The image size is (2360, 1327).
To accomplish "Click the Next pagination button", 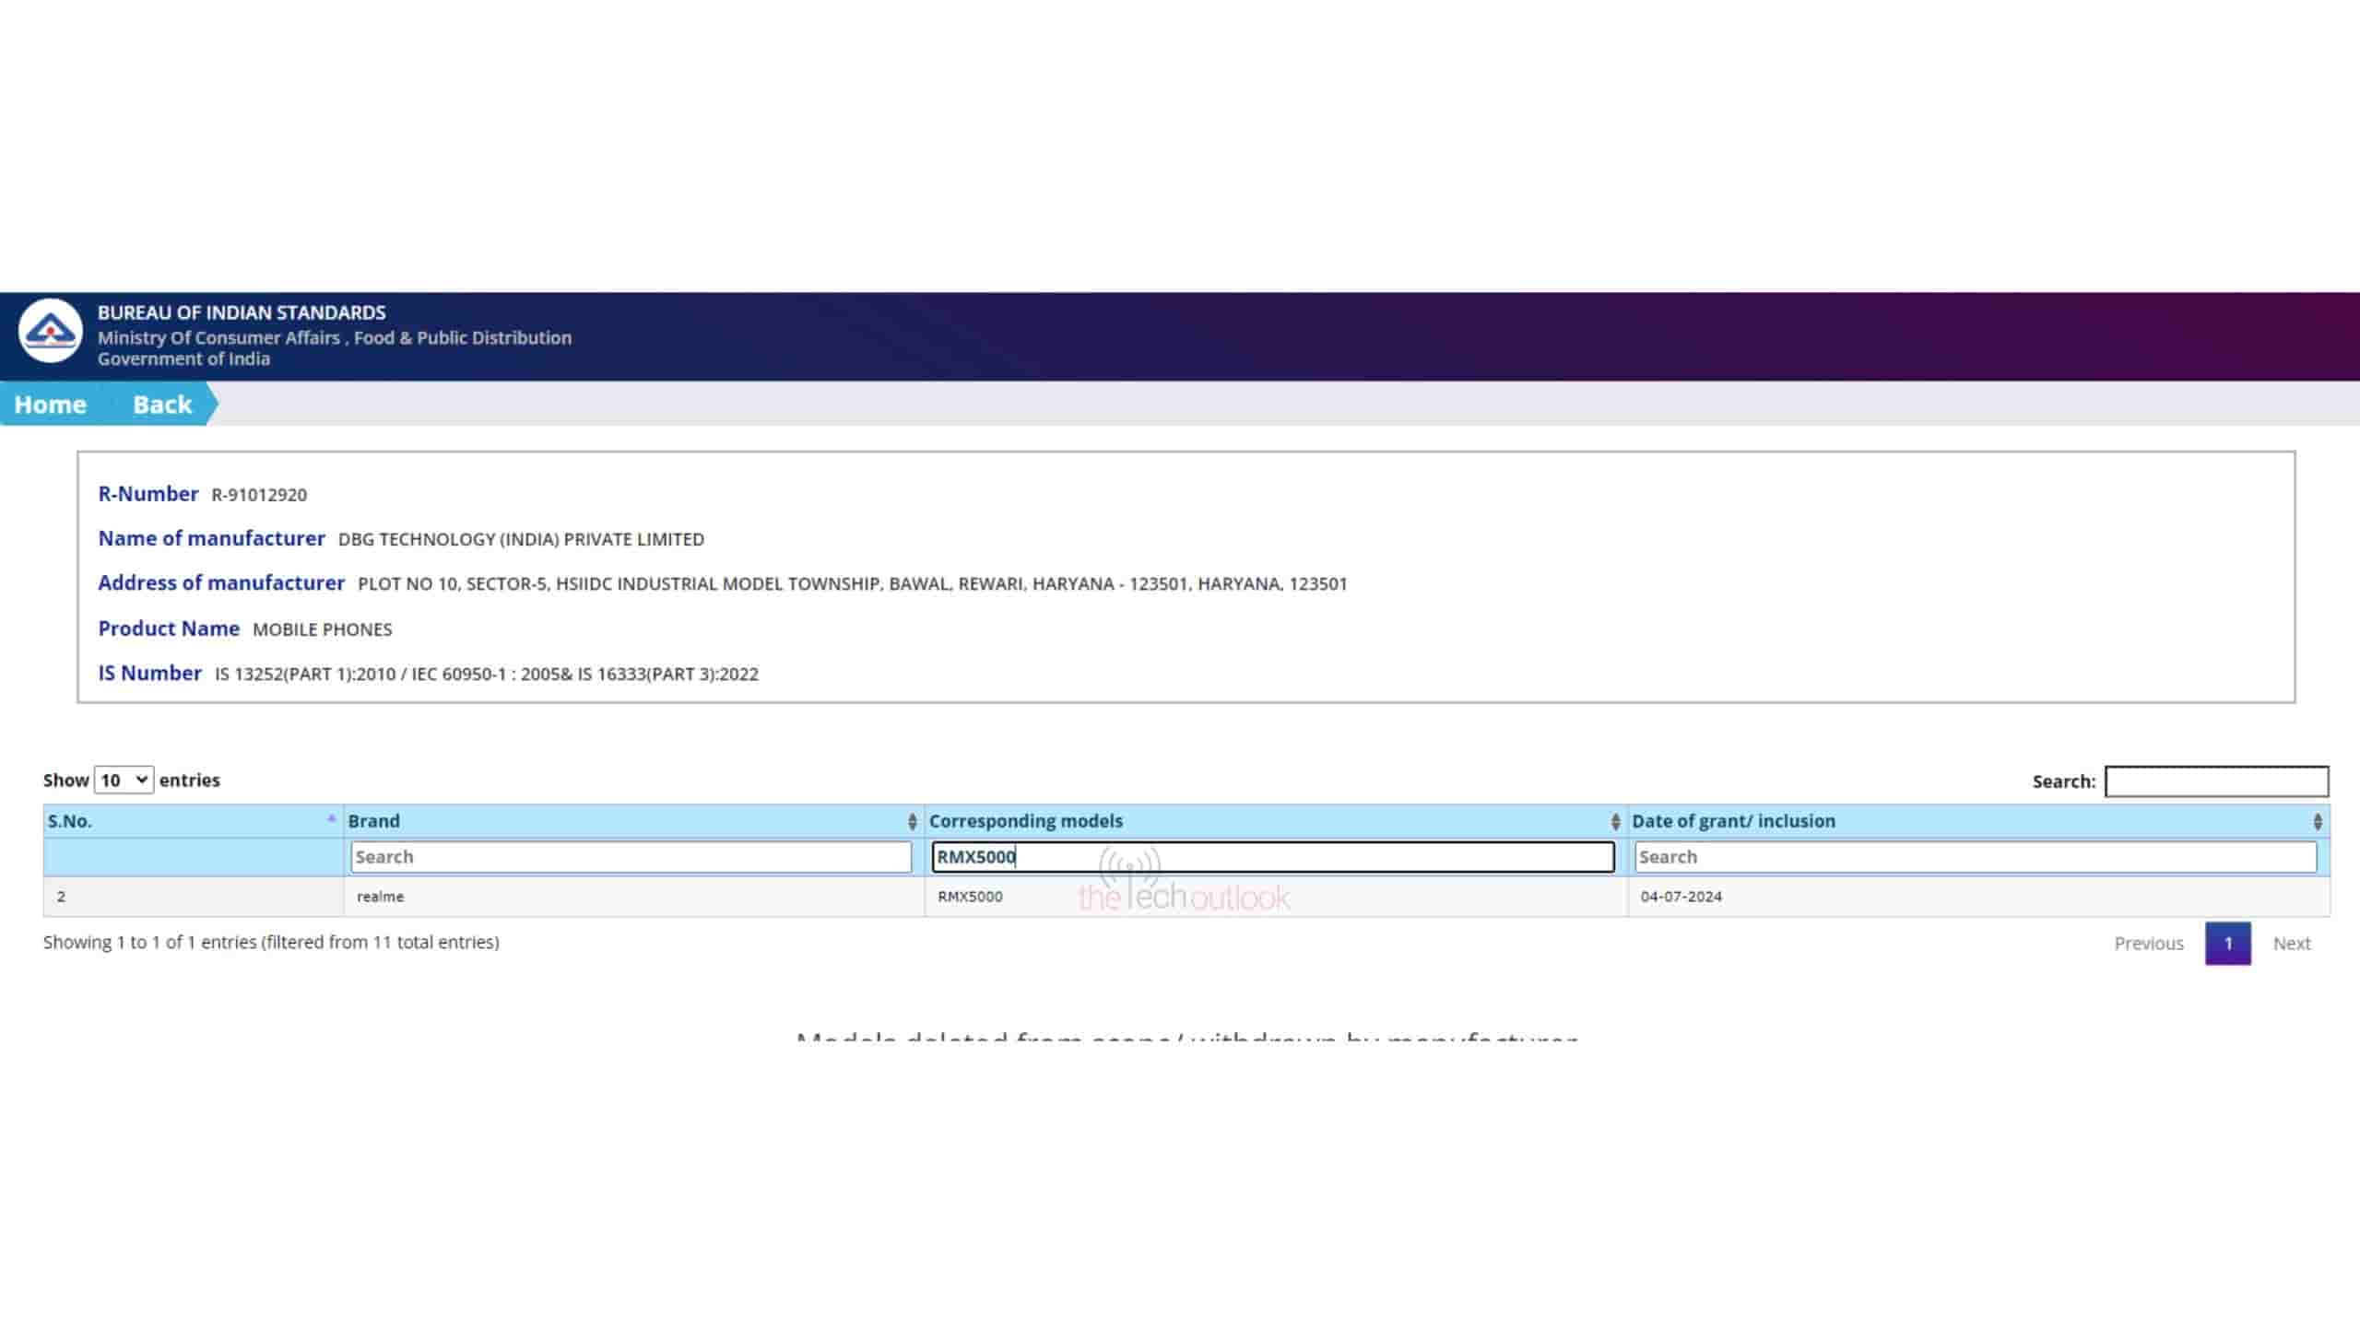I will click(x=2291, y=944).
